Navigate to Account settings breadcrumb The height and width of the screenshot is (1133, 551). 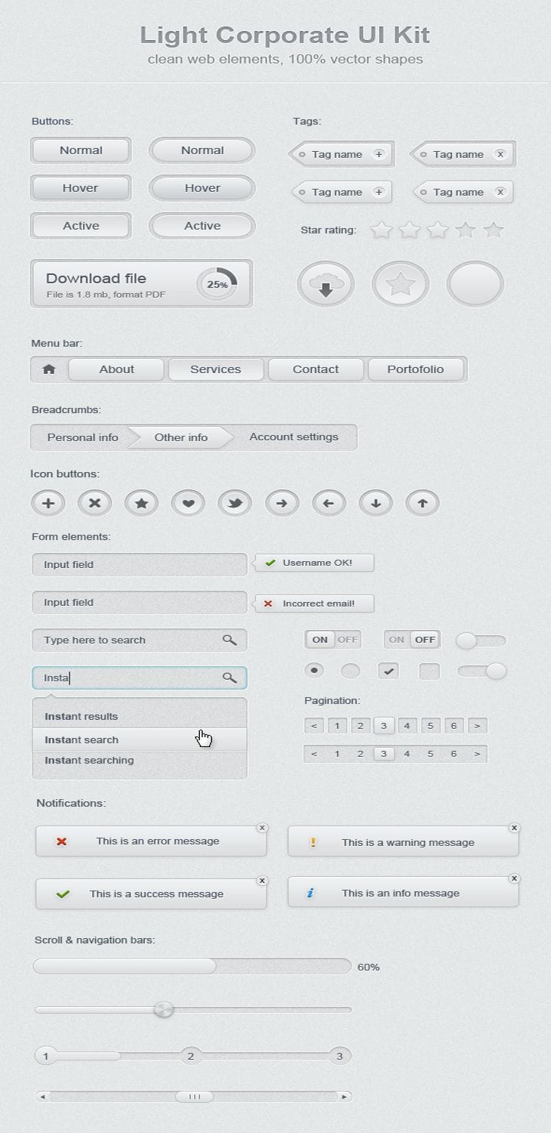click(x=294, y=437)
